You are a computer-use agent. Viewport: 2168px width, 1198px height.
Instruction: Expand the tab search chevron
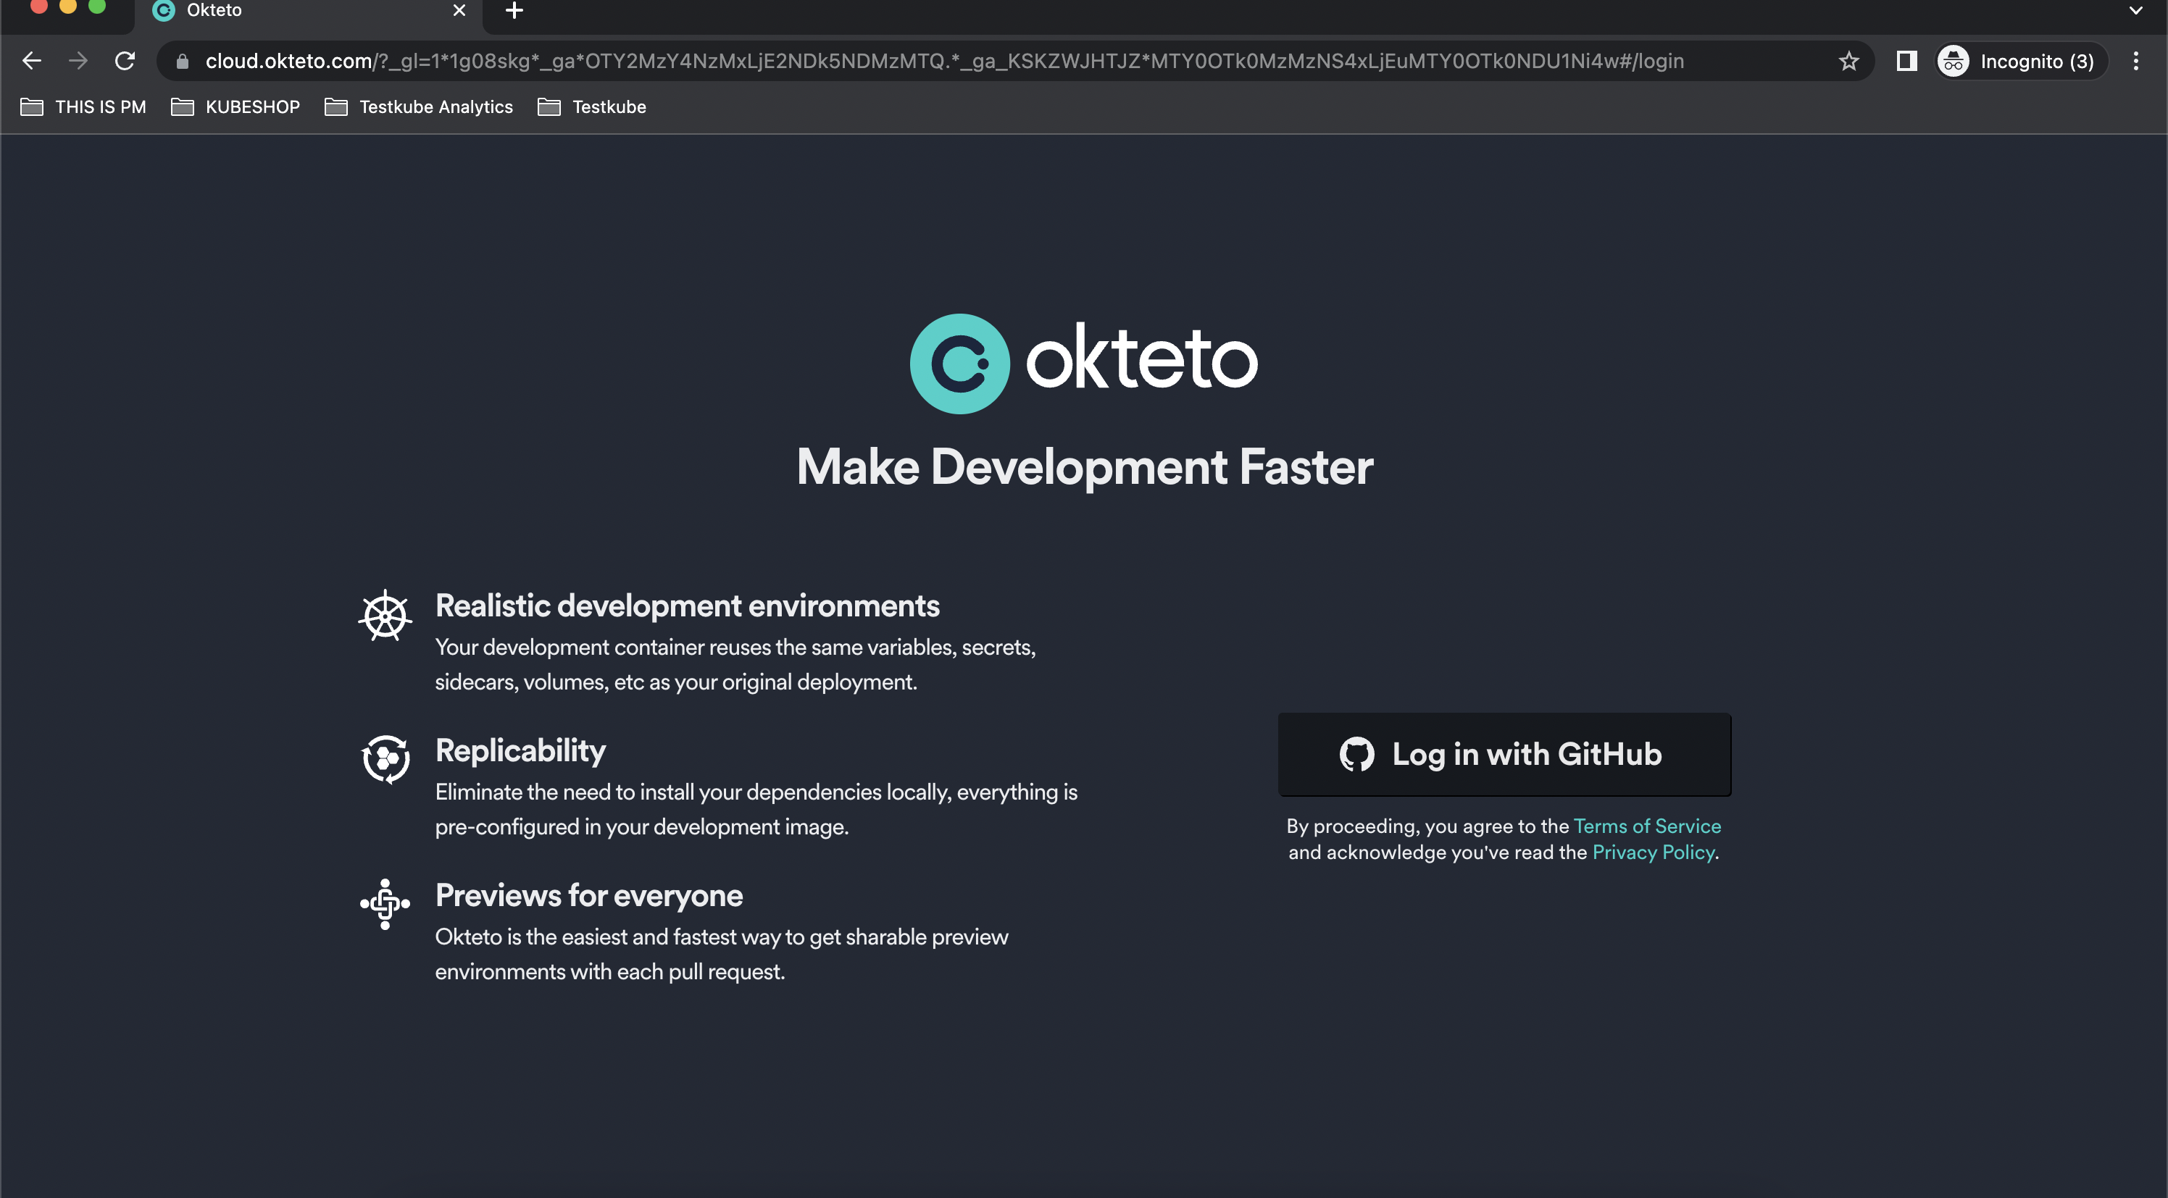[2135, 10]
